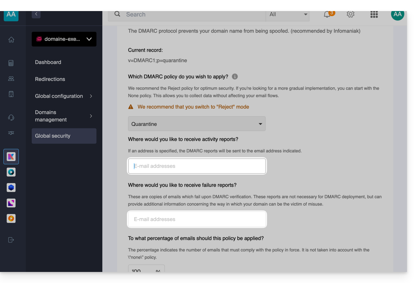The image size is (418, 283).
Task: Open the settings gear icon
Action: [x=350, y=14]
